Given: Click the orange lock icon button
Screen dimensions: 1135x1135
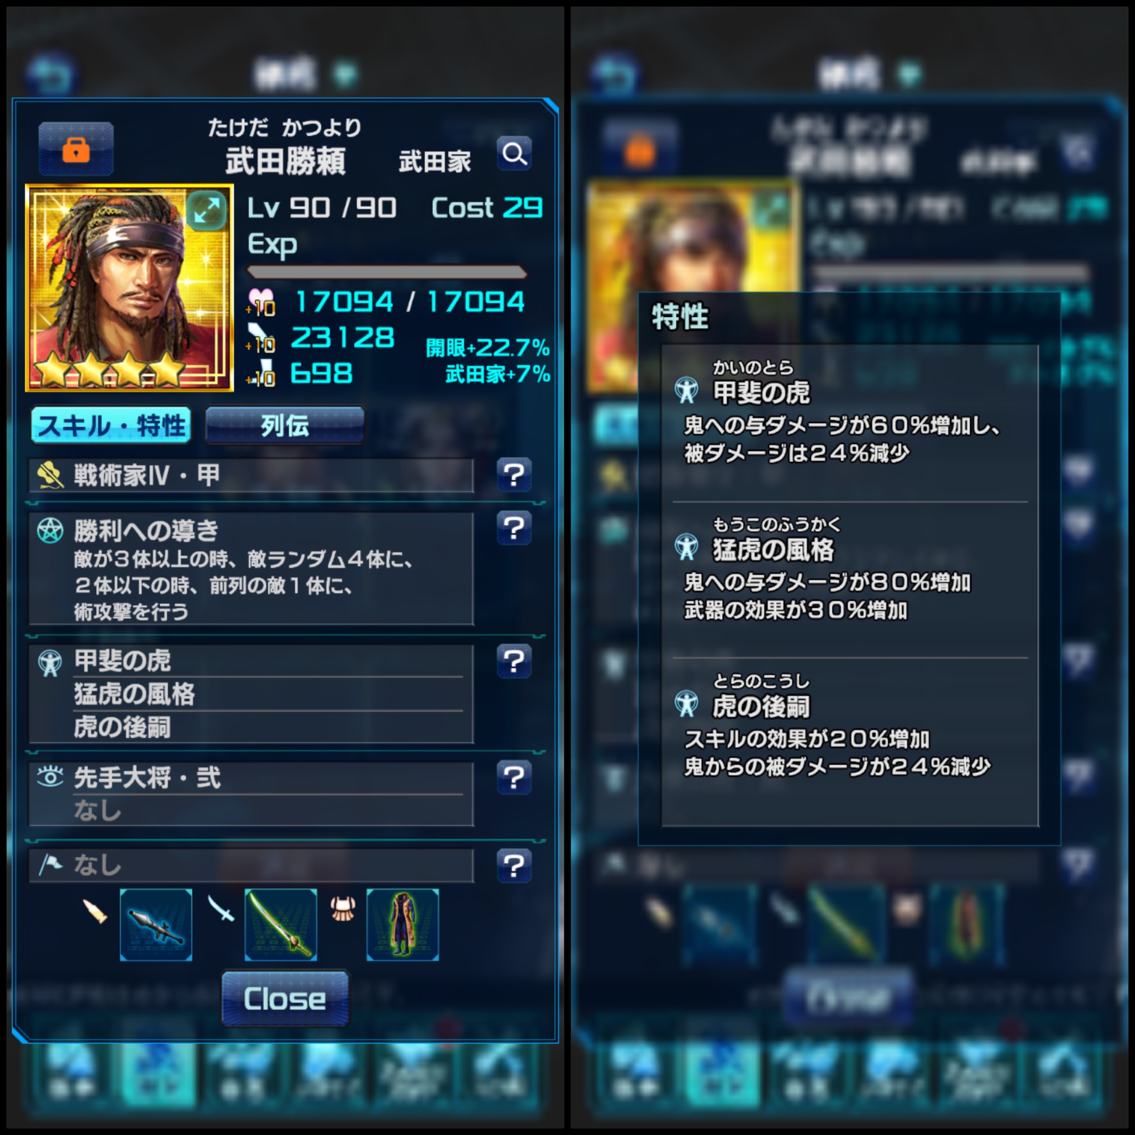Looking at the screenshot, I should coord(76,148).
